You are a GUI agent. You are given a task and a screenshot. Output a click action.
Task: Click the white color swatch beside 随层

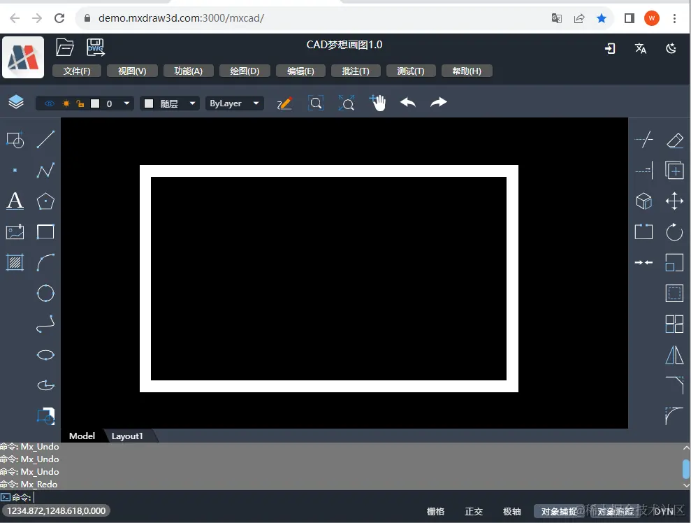coord(149,103)
